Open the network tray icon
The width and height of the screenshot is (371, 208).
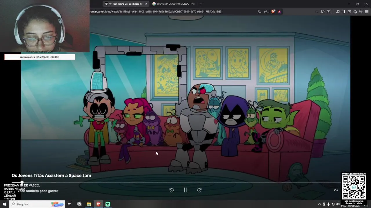333,204
